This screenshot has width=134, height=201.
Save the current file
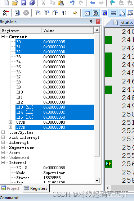23,3
